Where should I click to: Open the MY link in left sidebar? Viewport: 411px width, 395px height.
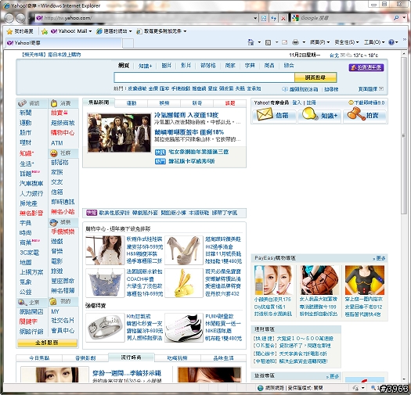coord(55,312)
